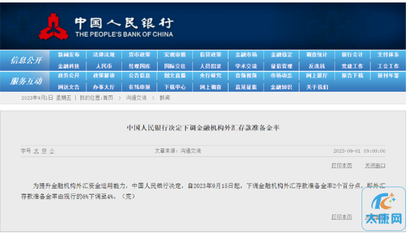Viewport: 409px width, 234px height.
Task: Select 下载中心 navigation item
Action: pos(175,87)
